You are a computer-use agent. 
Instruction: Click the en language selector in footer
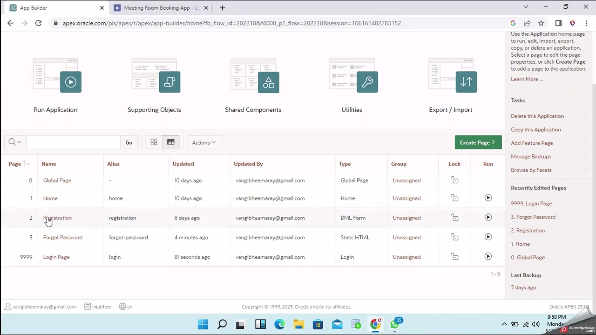pyautogui.click(x=126, y=307)
